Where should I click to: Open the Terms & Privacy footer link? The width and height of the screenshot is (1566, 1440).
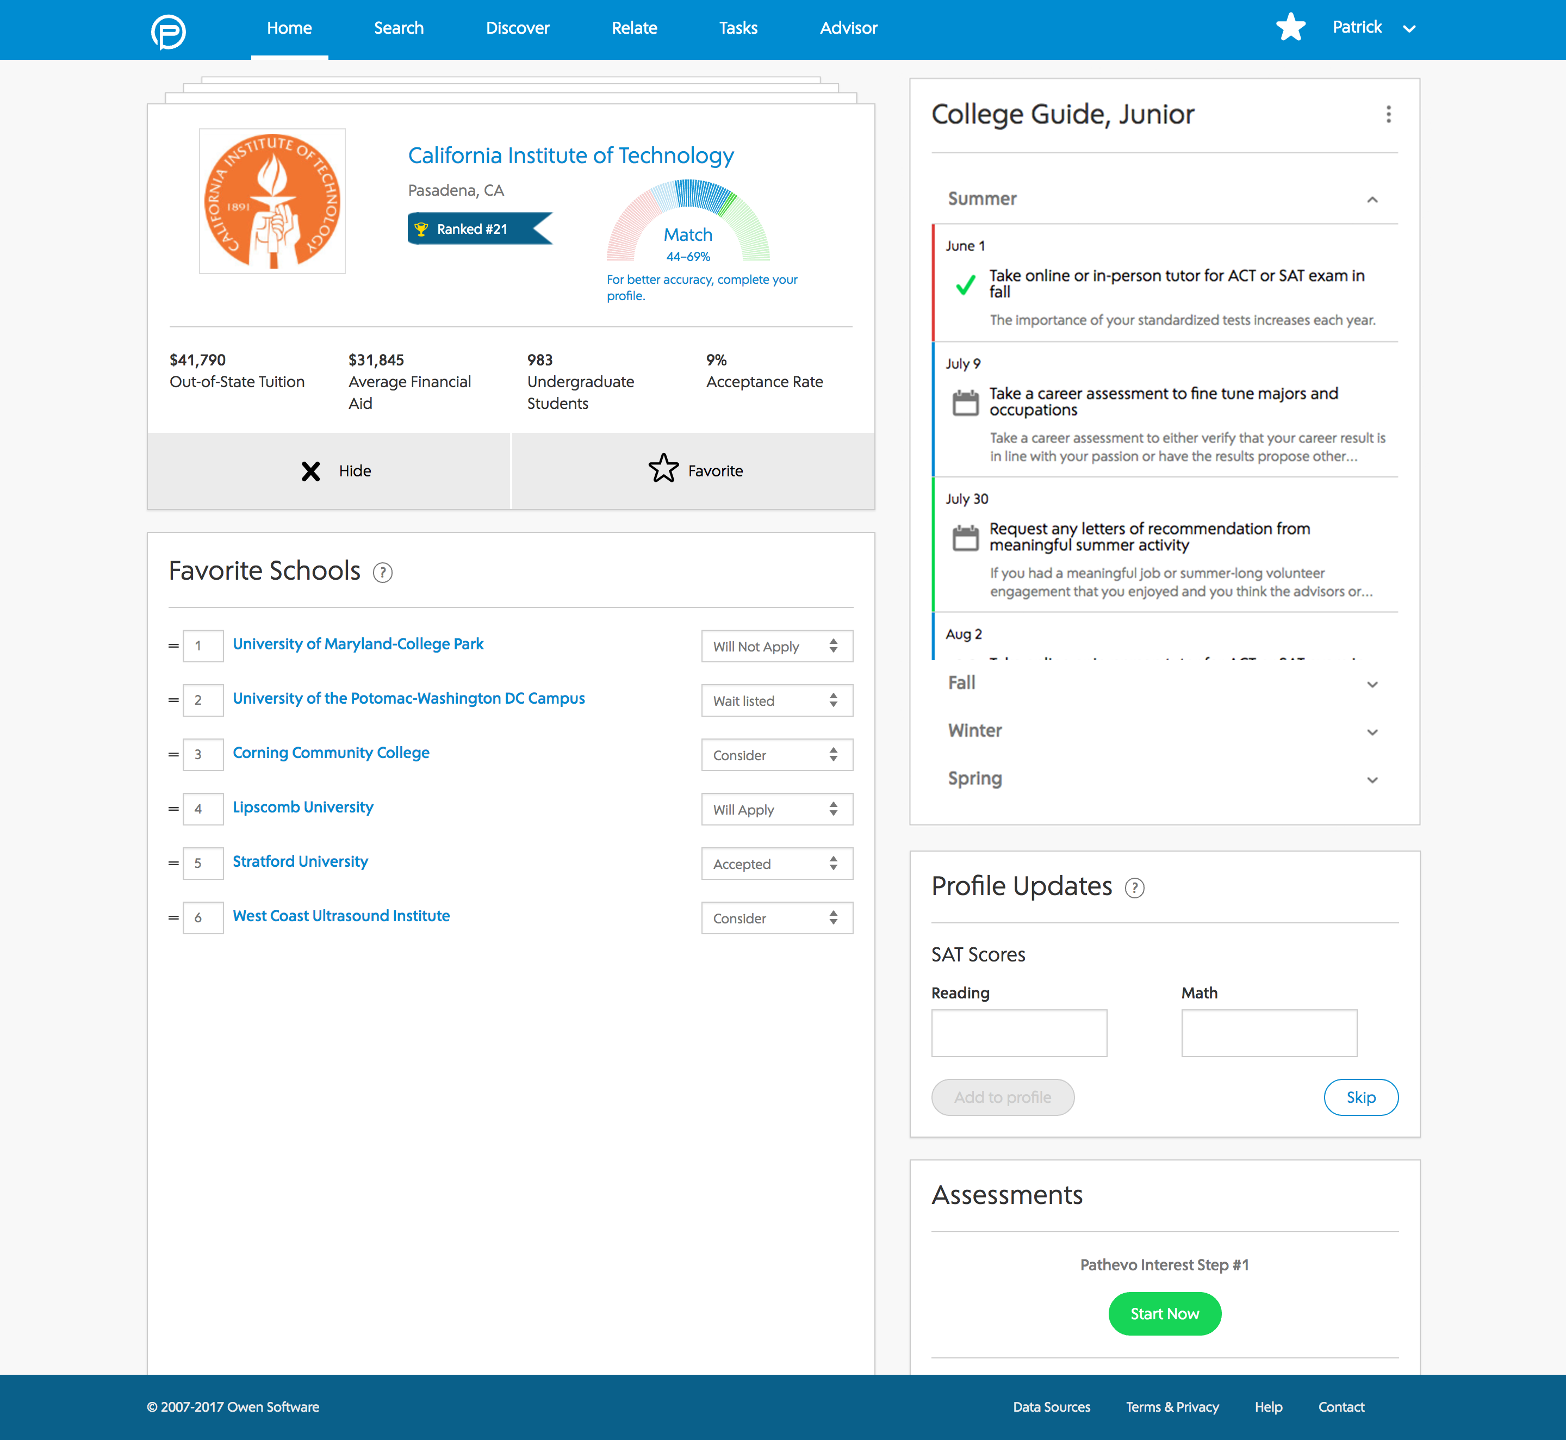1172,1407
